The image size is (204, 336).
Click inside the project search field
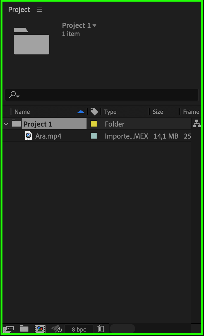tap(102, 95)
